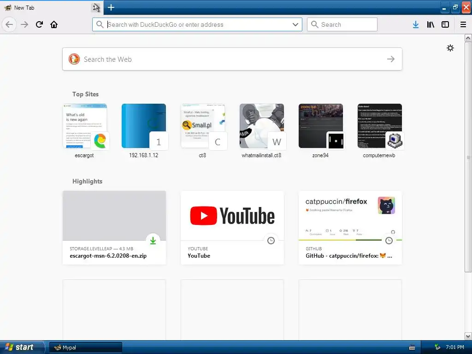Submit page search with the arrow button

391,59
